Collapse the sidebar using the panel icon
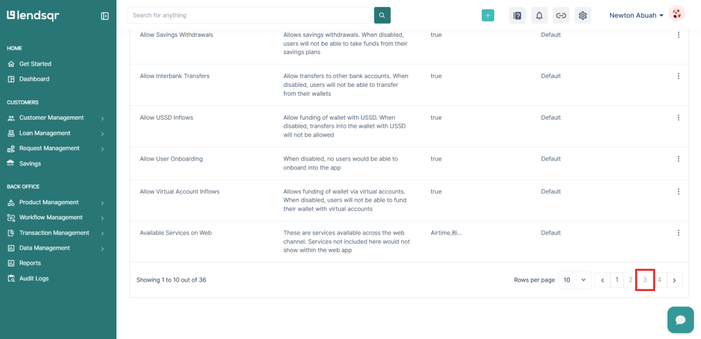Screen dimensions: 701x339 click(x=105, y=16)
